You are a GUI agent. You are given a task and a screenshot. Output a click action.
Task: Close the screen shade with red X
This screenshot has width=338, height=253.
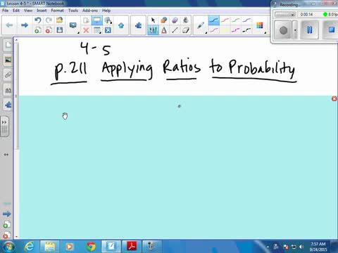(334, 98)
